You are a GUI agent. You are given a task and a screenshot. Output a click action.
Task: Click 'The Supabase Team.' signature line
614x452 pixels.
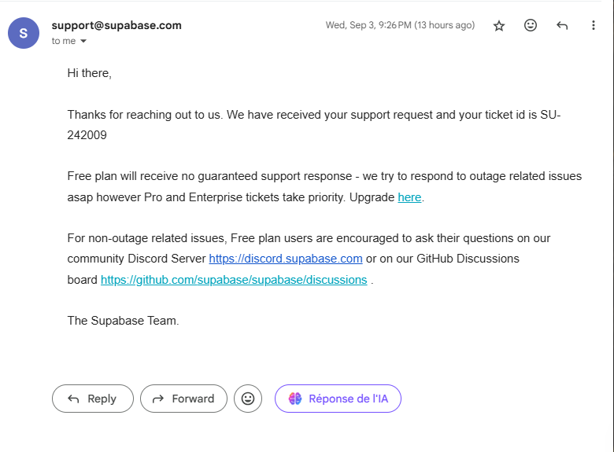click(x=124, y=321)
